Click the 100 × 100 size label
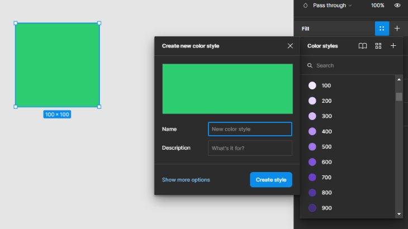 pyautogui.click(x=57, y=115)
